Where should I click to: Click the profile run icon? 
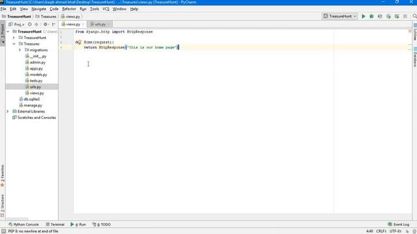[388, 16]
